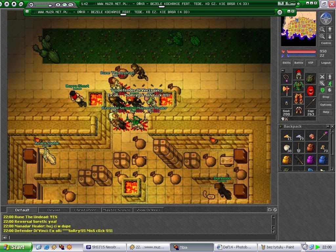Viewport: 336px width, 252px height.
Task: Click the spear ammunition slot
Action: click(x=310, y=103)
